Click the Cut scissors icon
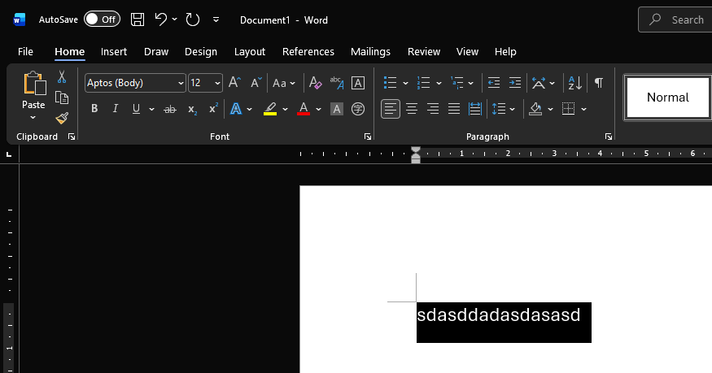 (62, 76)
